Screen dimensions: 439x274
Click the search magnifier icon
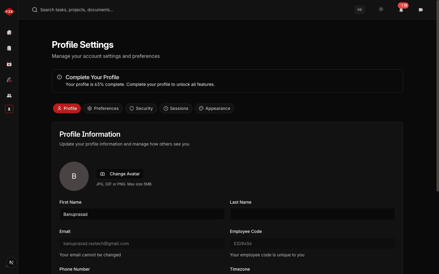[34, 9]
